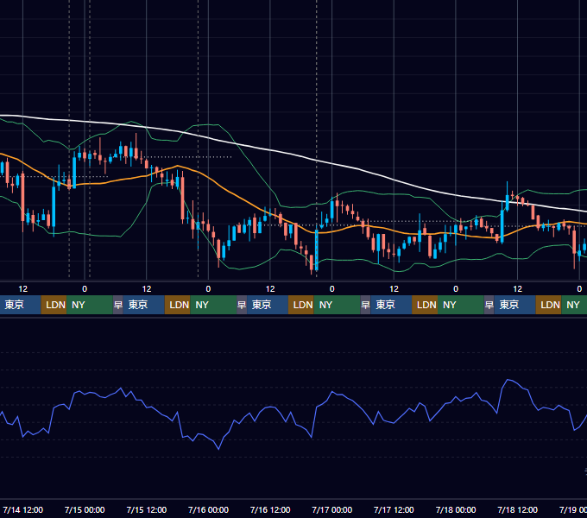Select the 7/17 12:00 date label
587x518 pixels.
click(x=394, y=509)
